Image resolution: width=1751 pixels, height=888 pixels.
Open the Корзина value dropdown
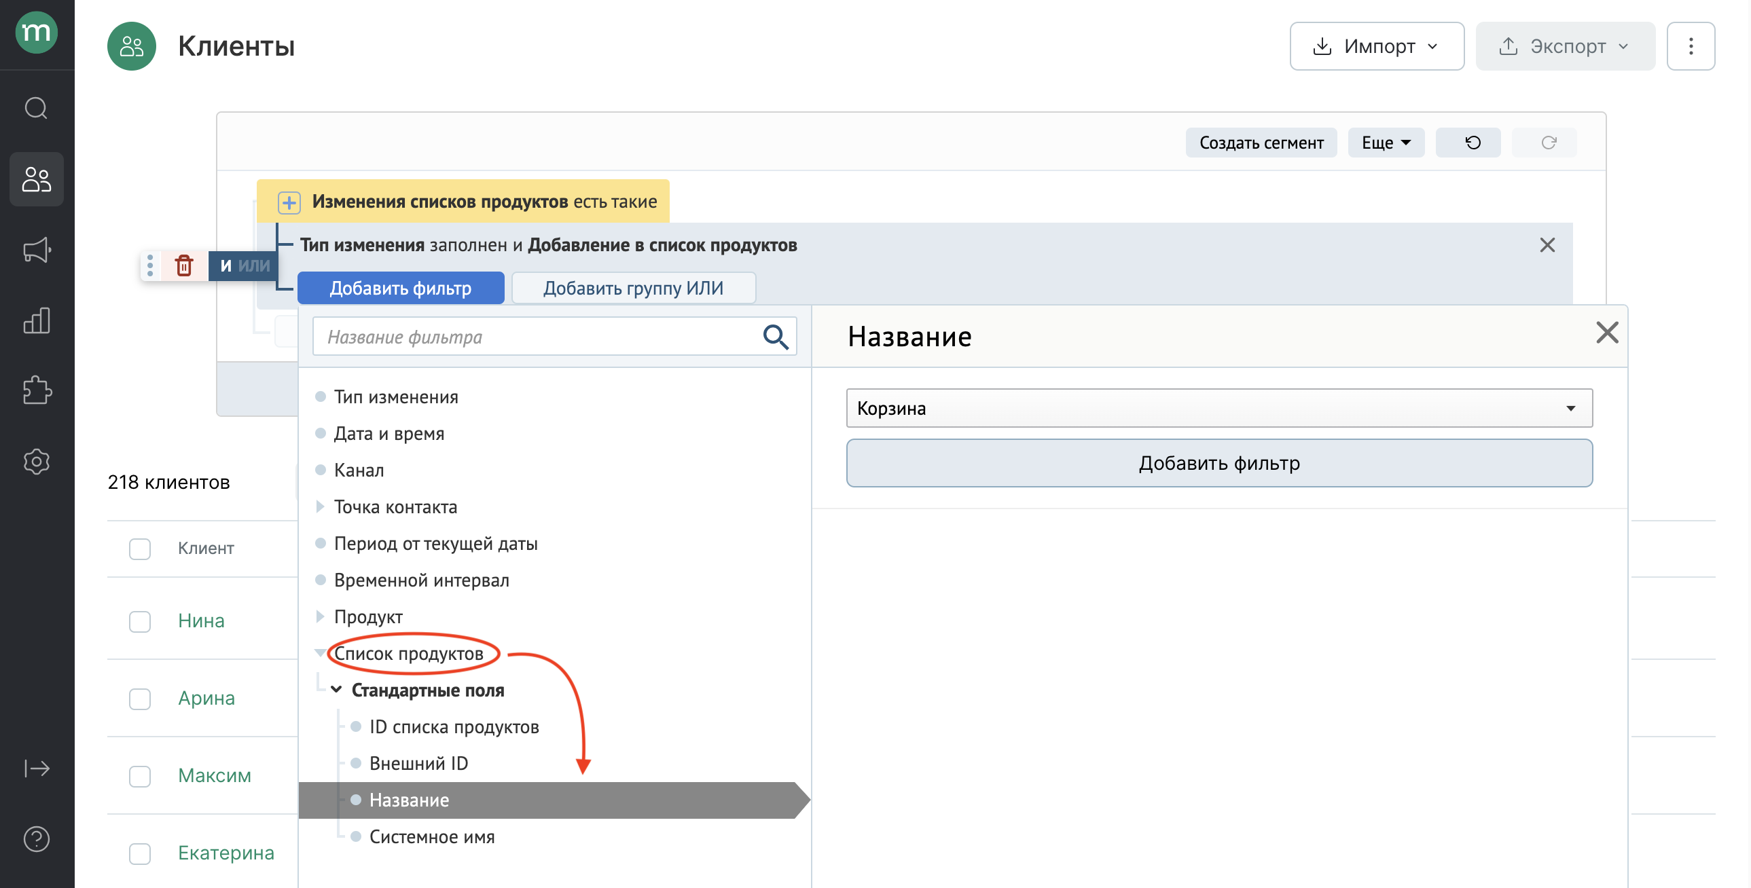click(1219, 408)
